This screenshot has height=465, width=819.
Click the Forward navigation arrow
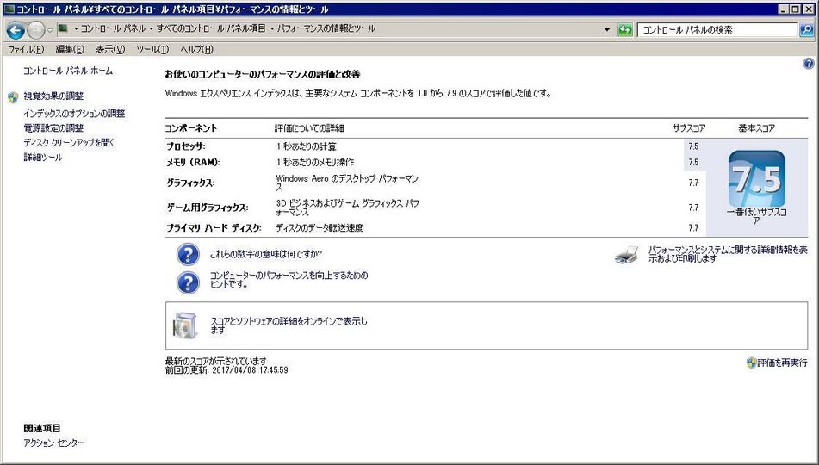click(x=35, y=30)
